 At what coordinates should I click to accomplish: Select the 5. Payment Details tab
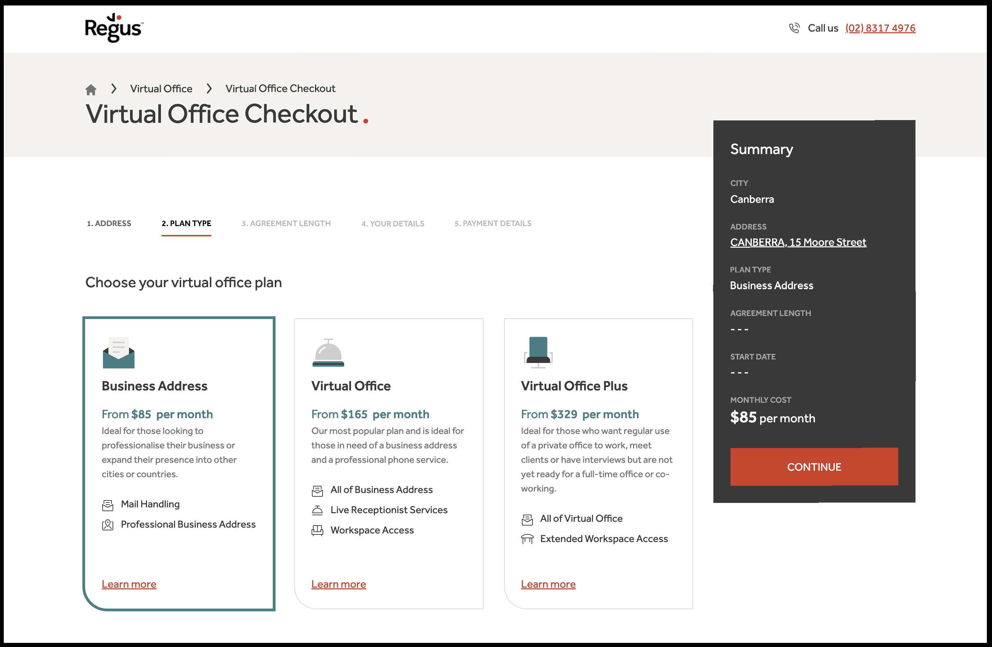tap(493, 223)
